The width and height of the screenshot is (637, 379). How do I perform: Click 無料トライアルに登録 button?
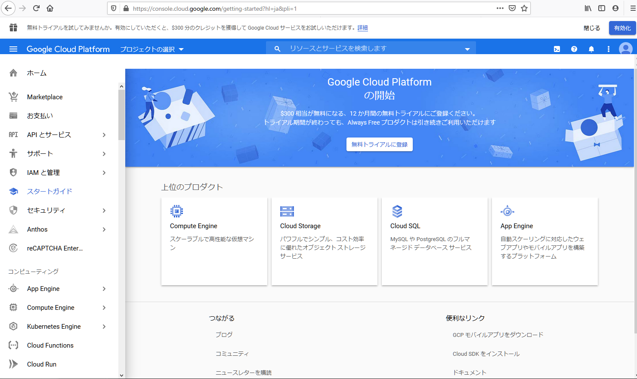(380, 144)
